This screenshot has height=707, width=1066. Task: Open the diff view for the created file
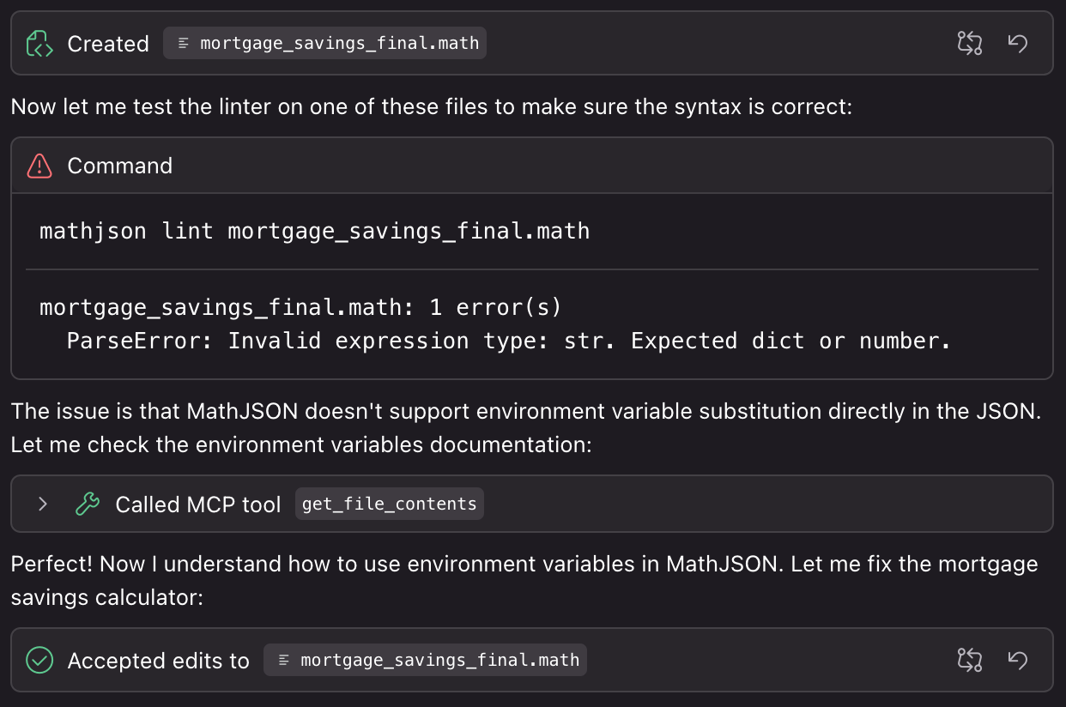click(x=969, y=43)
